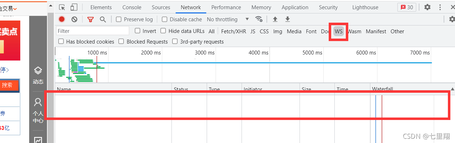Screen dimensions: 455x143
Task: Switch to the Elements tab
Action: click(101, 7)
